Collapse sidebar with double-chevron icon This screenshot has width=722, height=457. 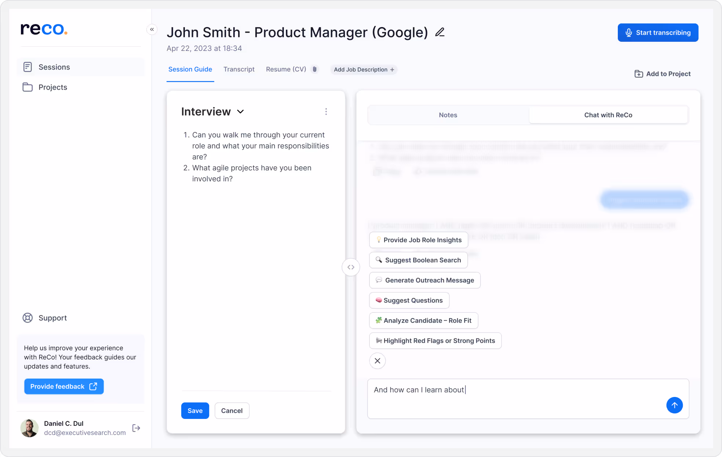pyautogui.click(x=152, y=29)
